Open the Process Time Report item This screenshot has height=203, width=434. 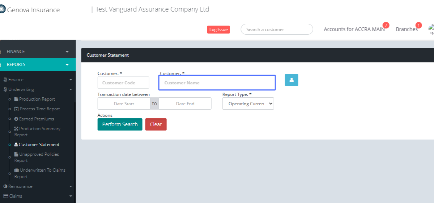[40, 109]
